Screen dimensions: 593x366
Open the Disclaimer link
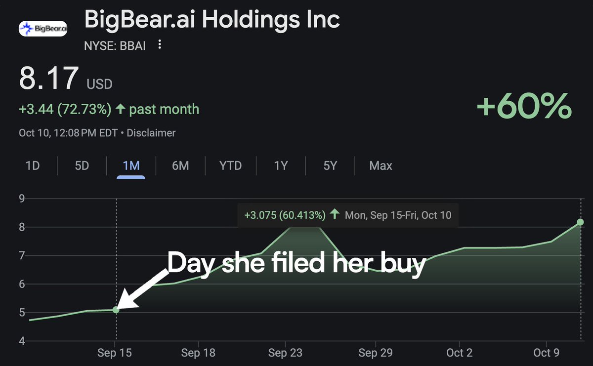pyautogui.click(x=151, y=133)
